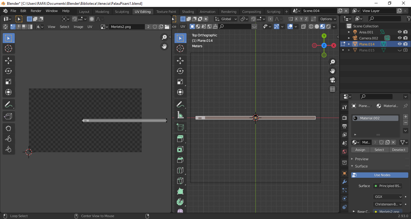Select the Rotate tool in the UV editor
Image resolution: width=411 pixels, height=219 pixels.
tap(8, 71)
